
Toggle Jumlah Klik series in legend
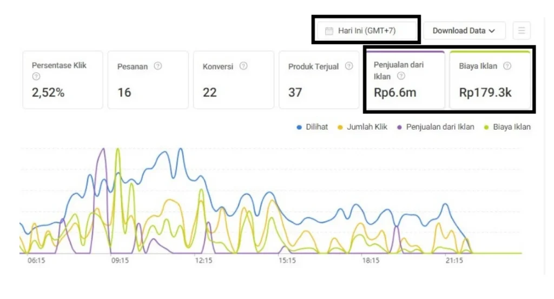point(362,127)
